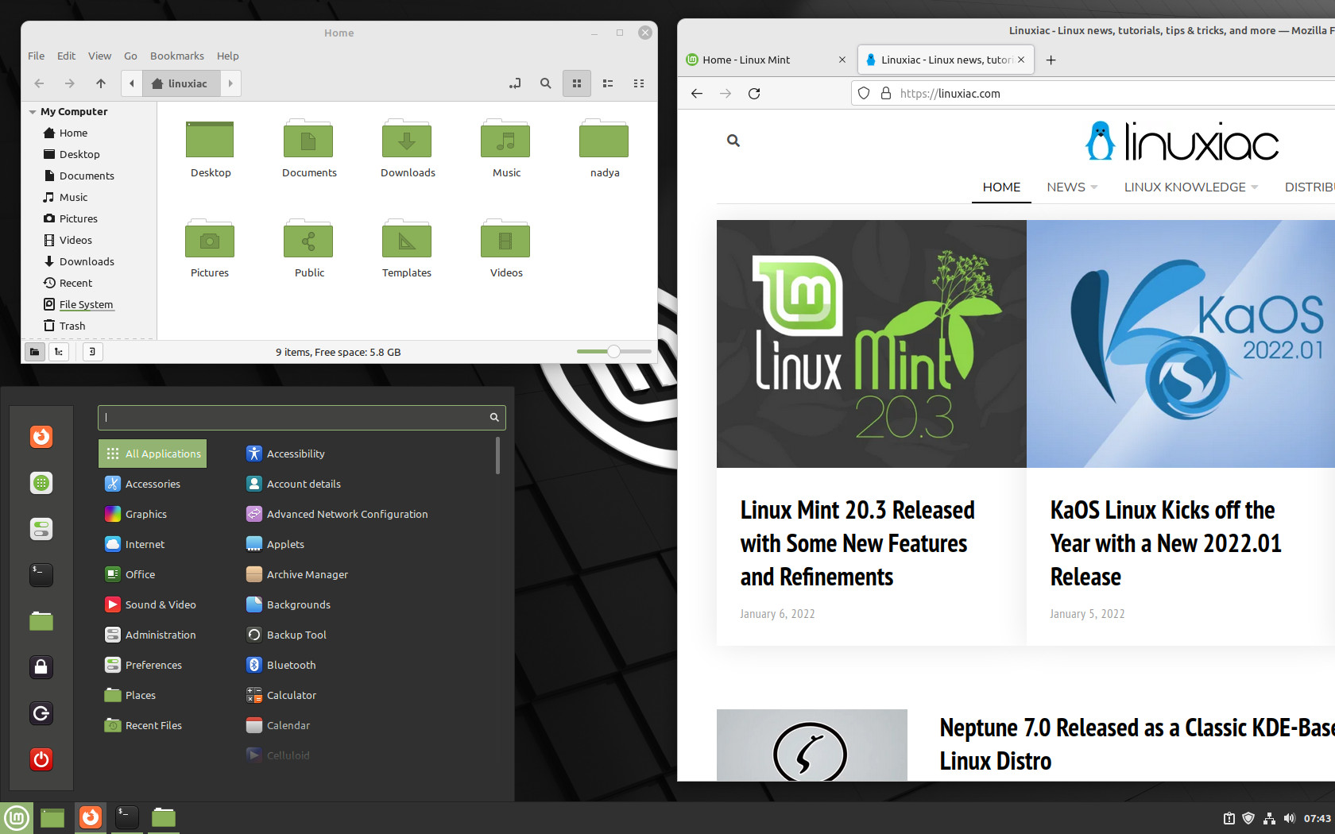Click the shield update manager tray icon

click(1248, 818)
